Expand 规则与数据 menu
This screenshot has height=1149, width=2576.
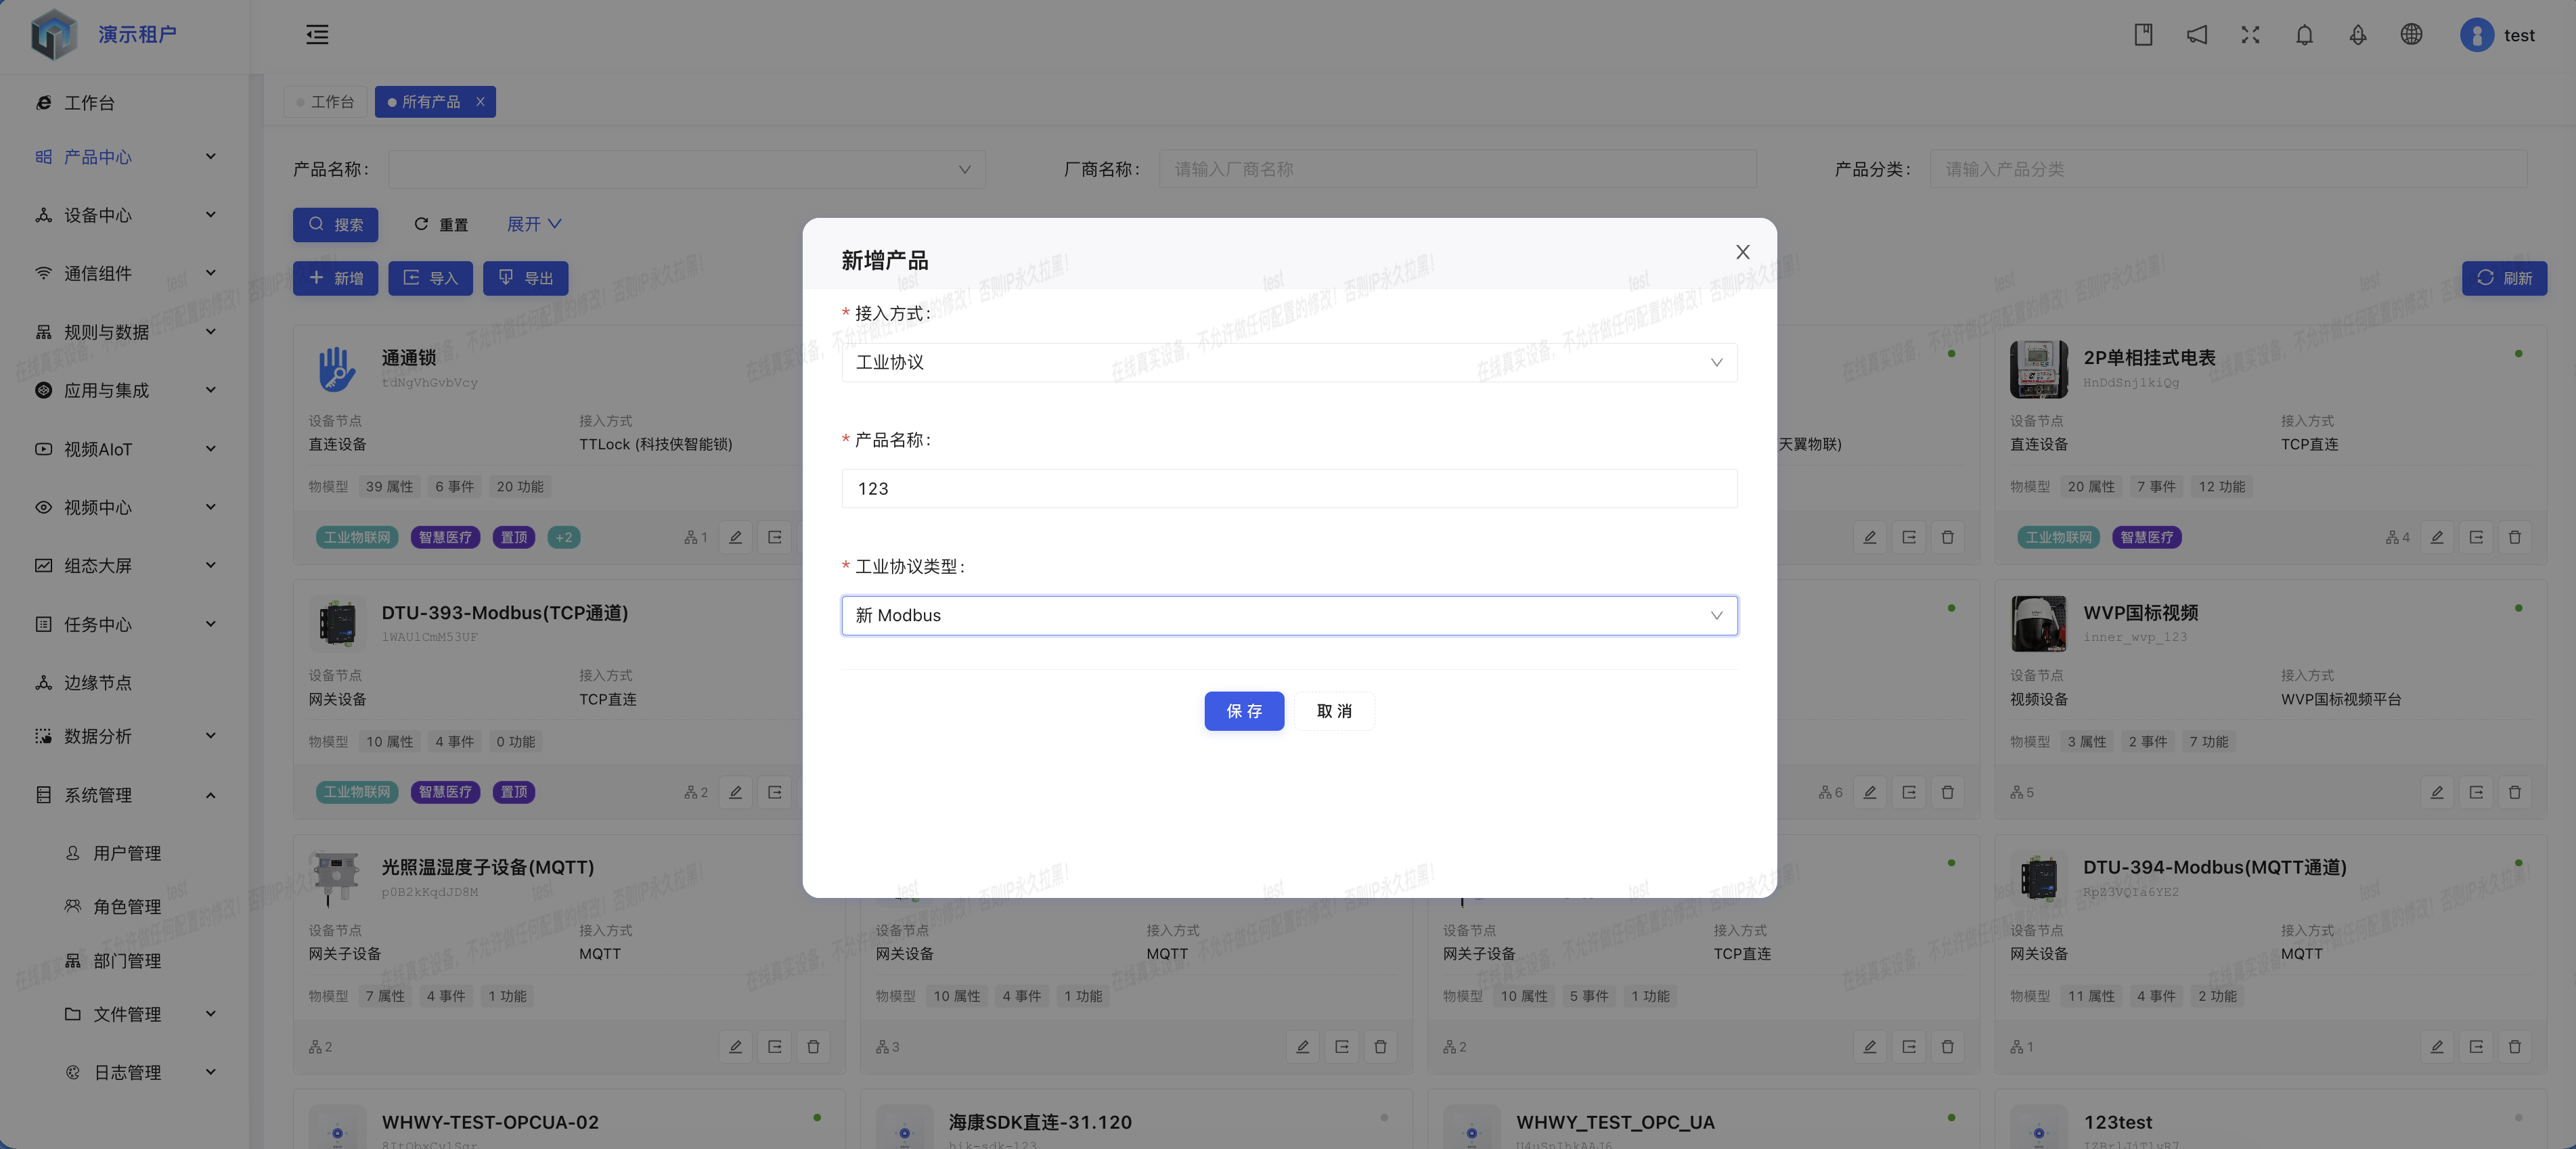pos(125,332)
